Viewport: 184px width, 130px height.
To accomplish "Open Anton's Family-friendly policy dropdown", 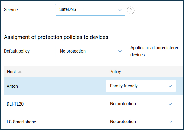I will coord(141,86).
